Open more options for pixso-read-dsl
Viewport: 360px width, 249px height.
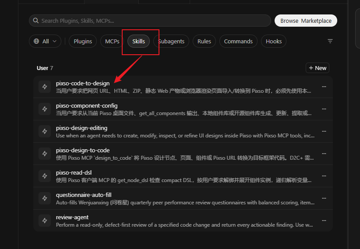(x=324, y=176)
